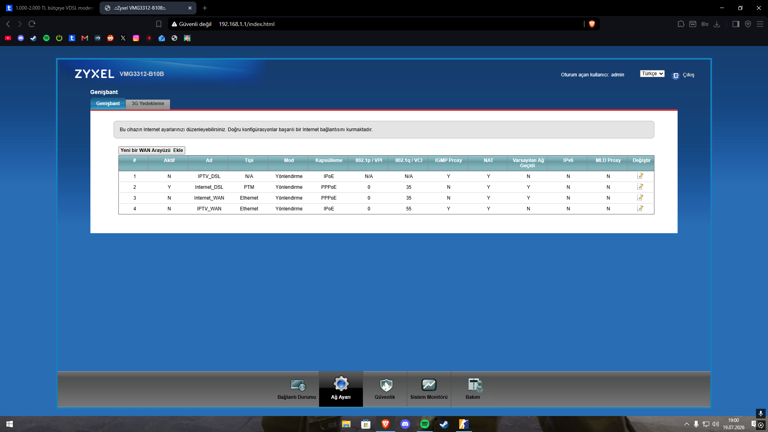Click the taskbar volume icon
768x432 pixels.
716,424
